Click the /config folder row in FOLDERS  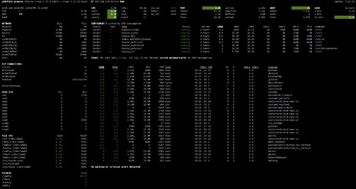[44, 176]
